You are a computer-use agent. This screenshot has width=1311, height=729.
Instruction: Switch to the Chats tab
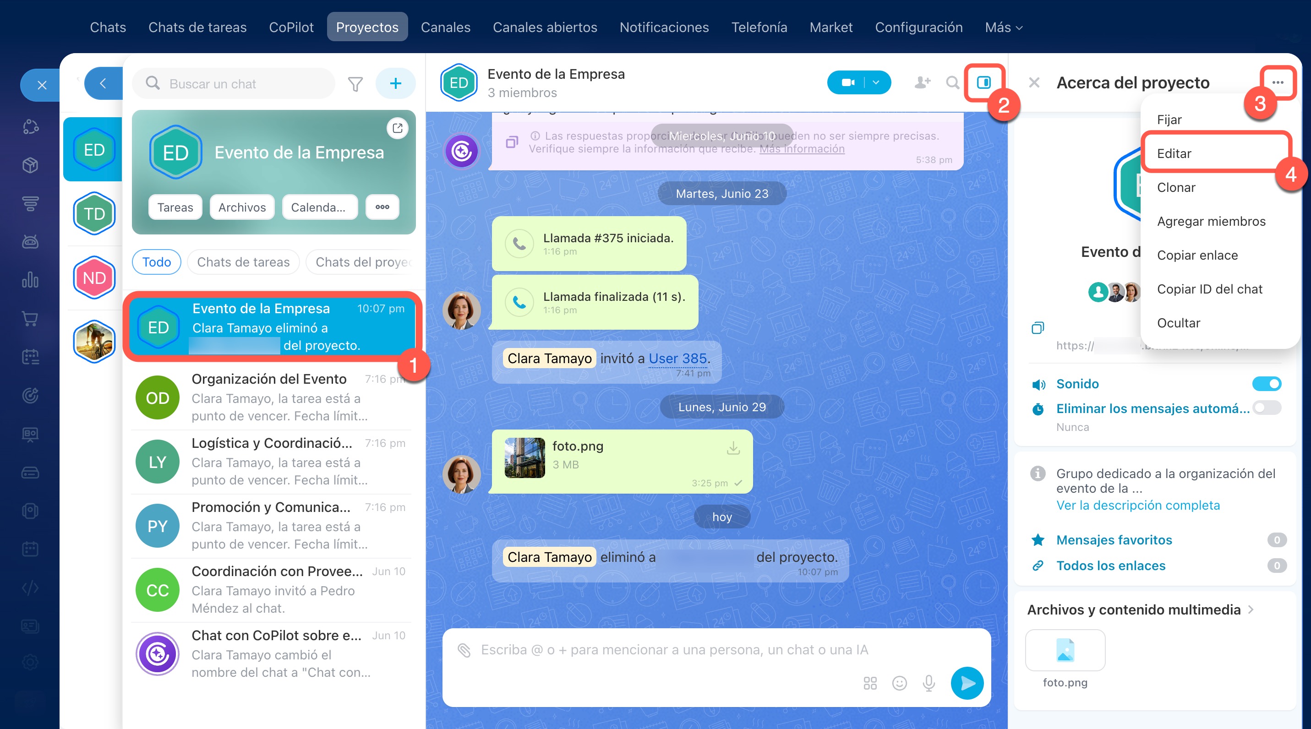tap(108, 27)
